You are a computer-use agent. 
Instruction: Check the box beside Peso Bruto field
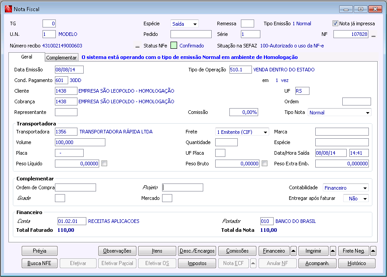click(x=264, y=164)
